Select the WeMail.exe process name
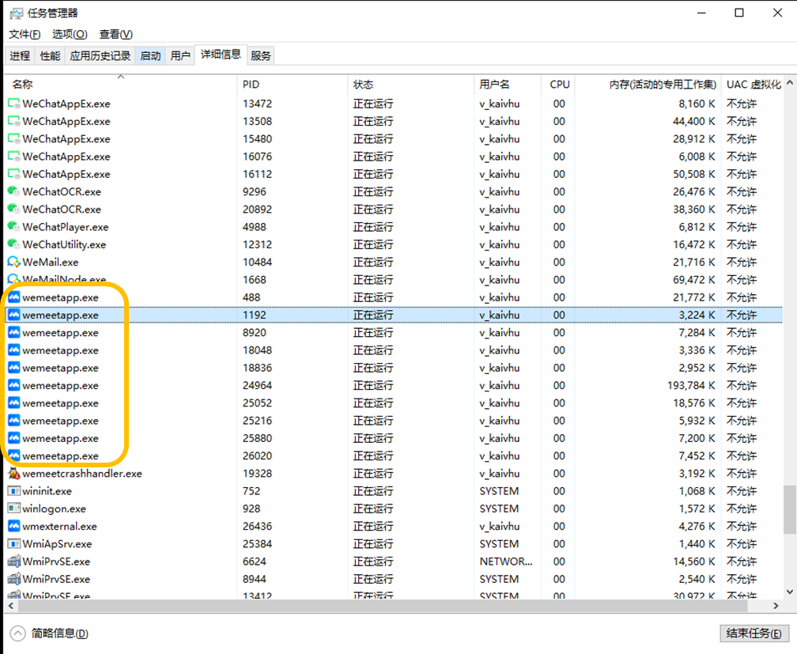 click(x=51, y=263)
